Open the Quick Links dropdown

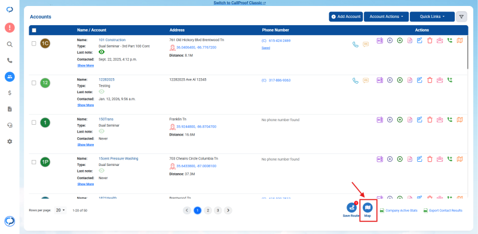point(432,17)
